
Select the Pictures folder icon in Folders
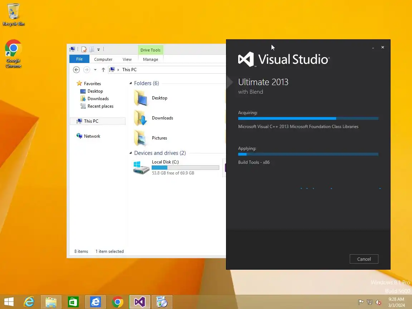tap(141, 138)
